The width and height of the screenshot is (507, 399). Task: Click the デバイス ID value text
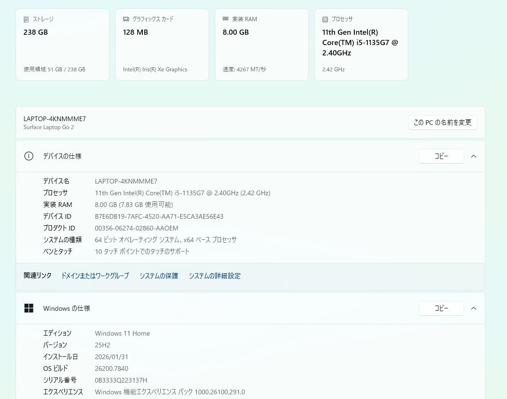coord(159,216)
